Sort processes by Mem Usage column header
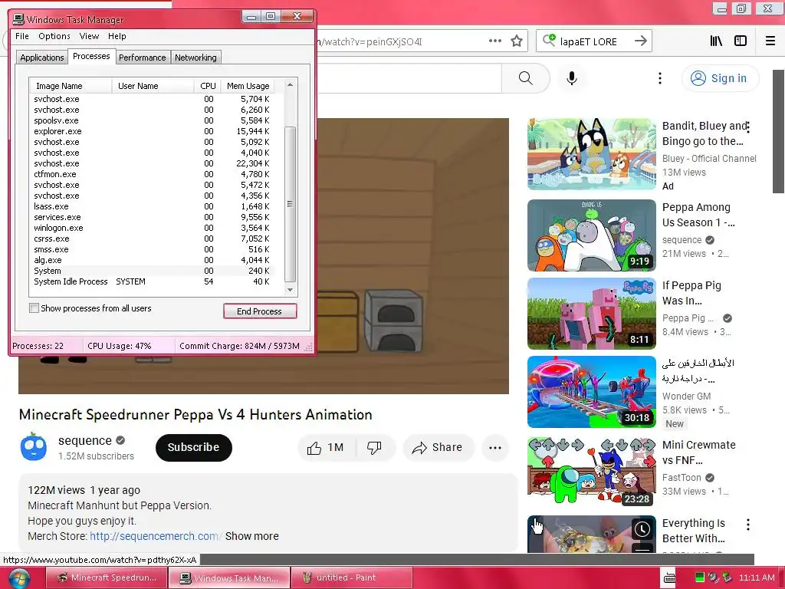The width and height of the screenshot is (785, 589). click(x=248, y=86)
